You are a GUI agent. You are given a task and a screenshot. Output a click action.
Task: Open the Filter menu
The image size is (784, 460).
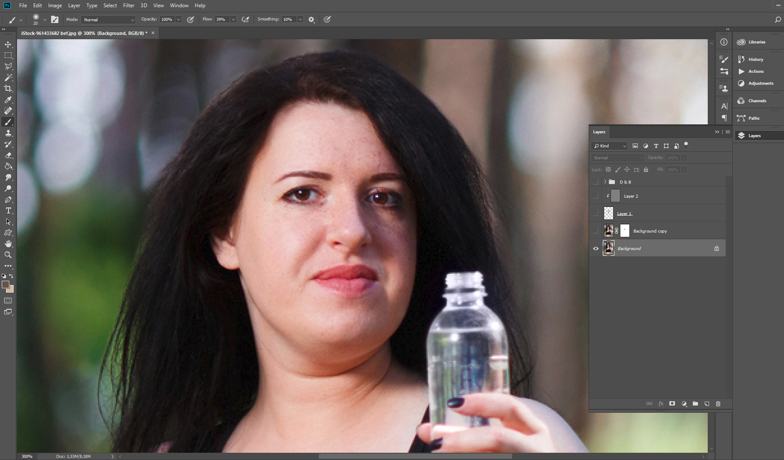129,6
